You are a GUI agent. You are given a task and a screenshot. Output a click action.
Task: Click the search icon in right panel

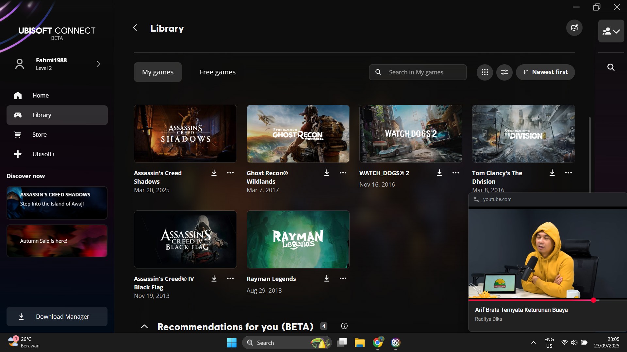pyautogui.click(x=611, y=67)
